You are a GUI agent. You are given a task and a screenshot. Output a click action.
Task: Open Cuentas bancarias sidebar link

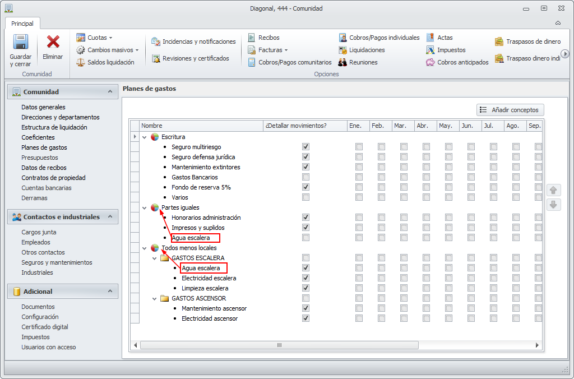coord(47,188)
